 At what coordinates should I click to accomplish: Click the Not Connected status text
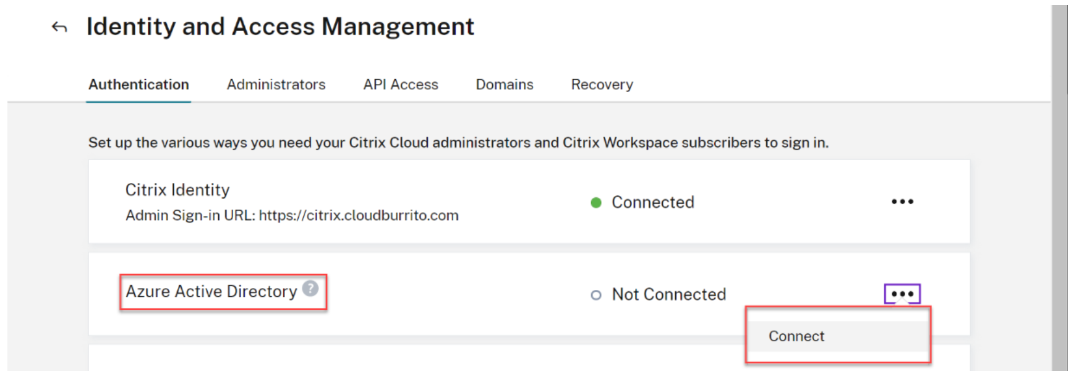click(x=669, y=294)
